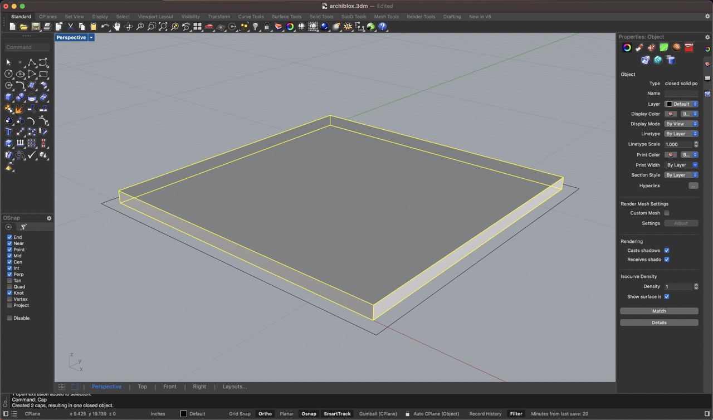
Task: Open the Display Color dropdown
Action: pyautogui.click(x=690, y=114)
